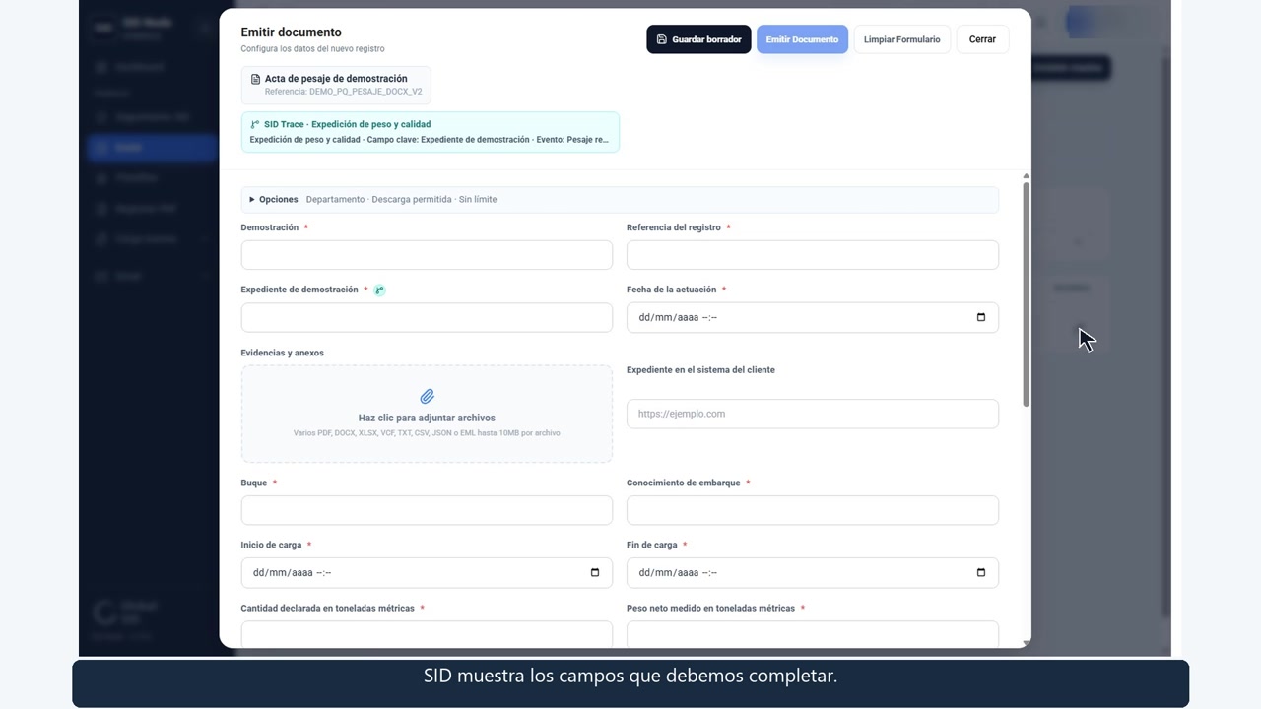
Task: Save the form with Guardar borrador
Action: [698, 39]
